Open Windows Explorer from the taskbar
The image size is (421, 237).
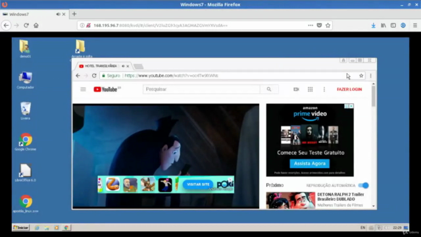(x=47, y=228)
